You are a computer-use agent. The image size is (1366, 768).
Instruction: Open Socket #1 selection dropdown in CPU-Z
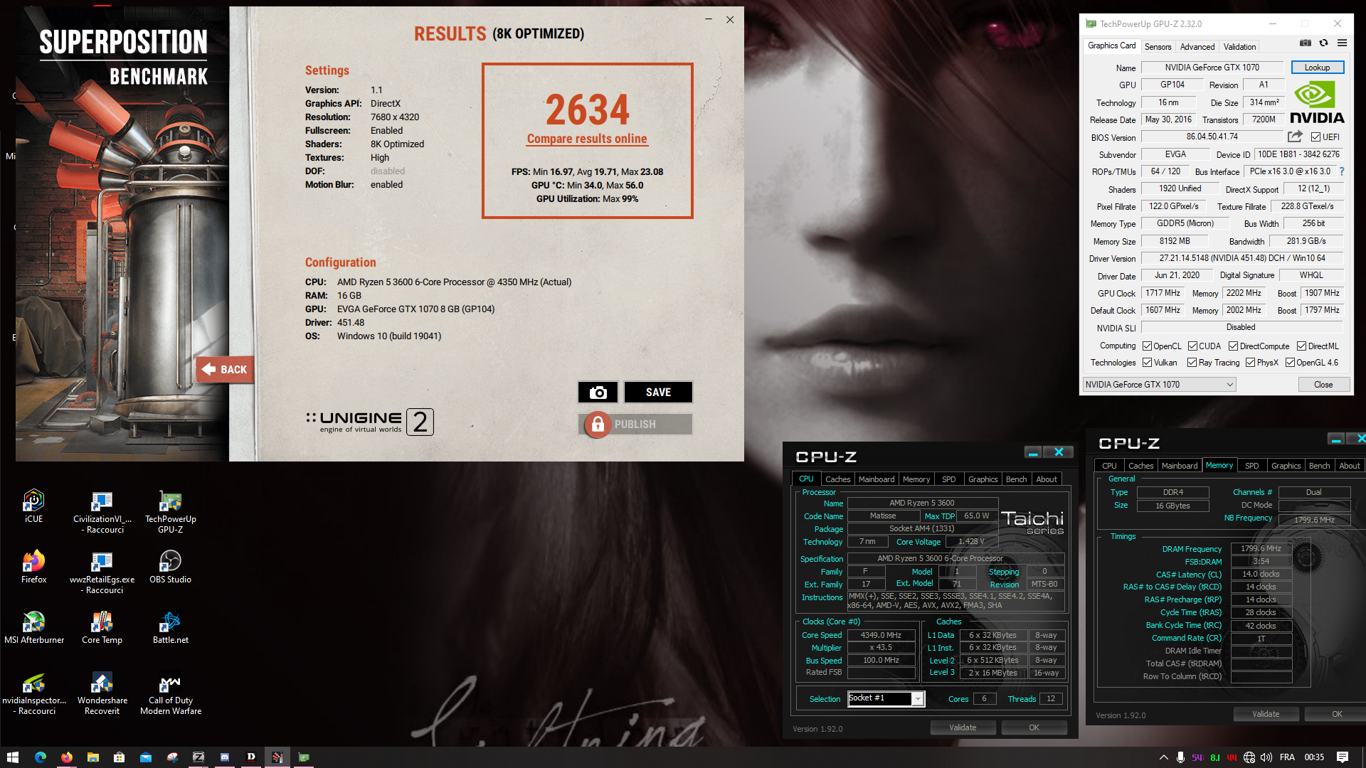pos(886,699)
